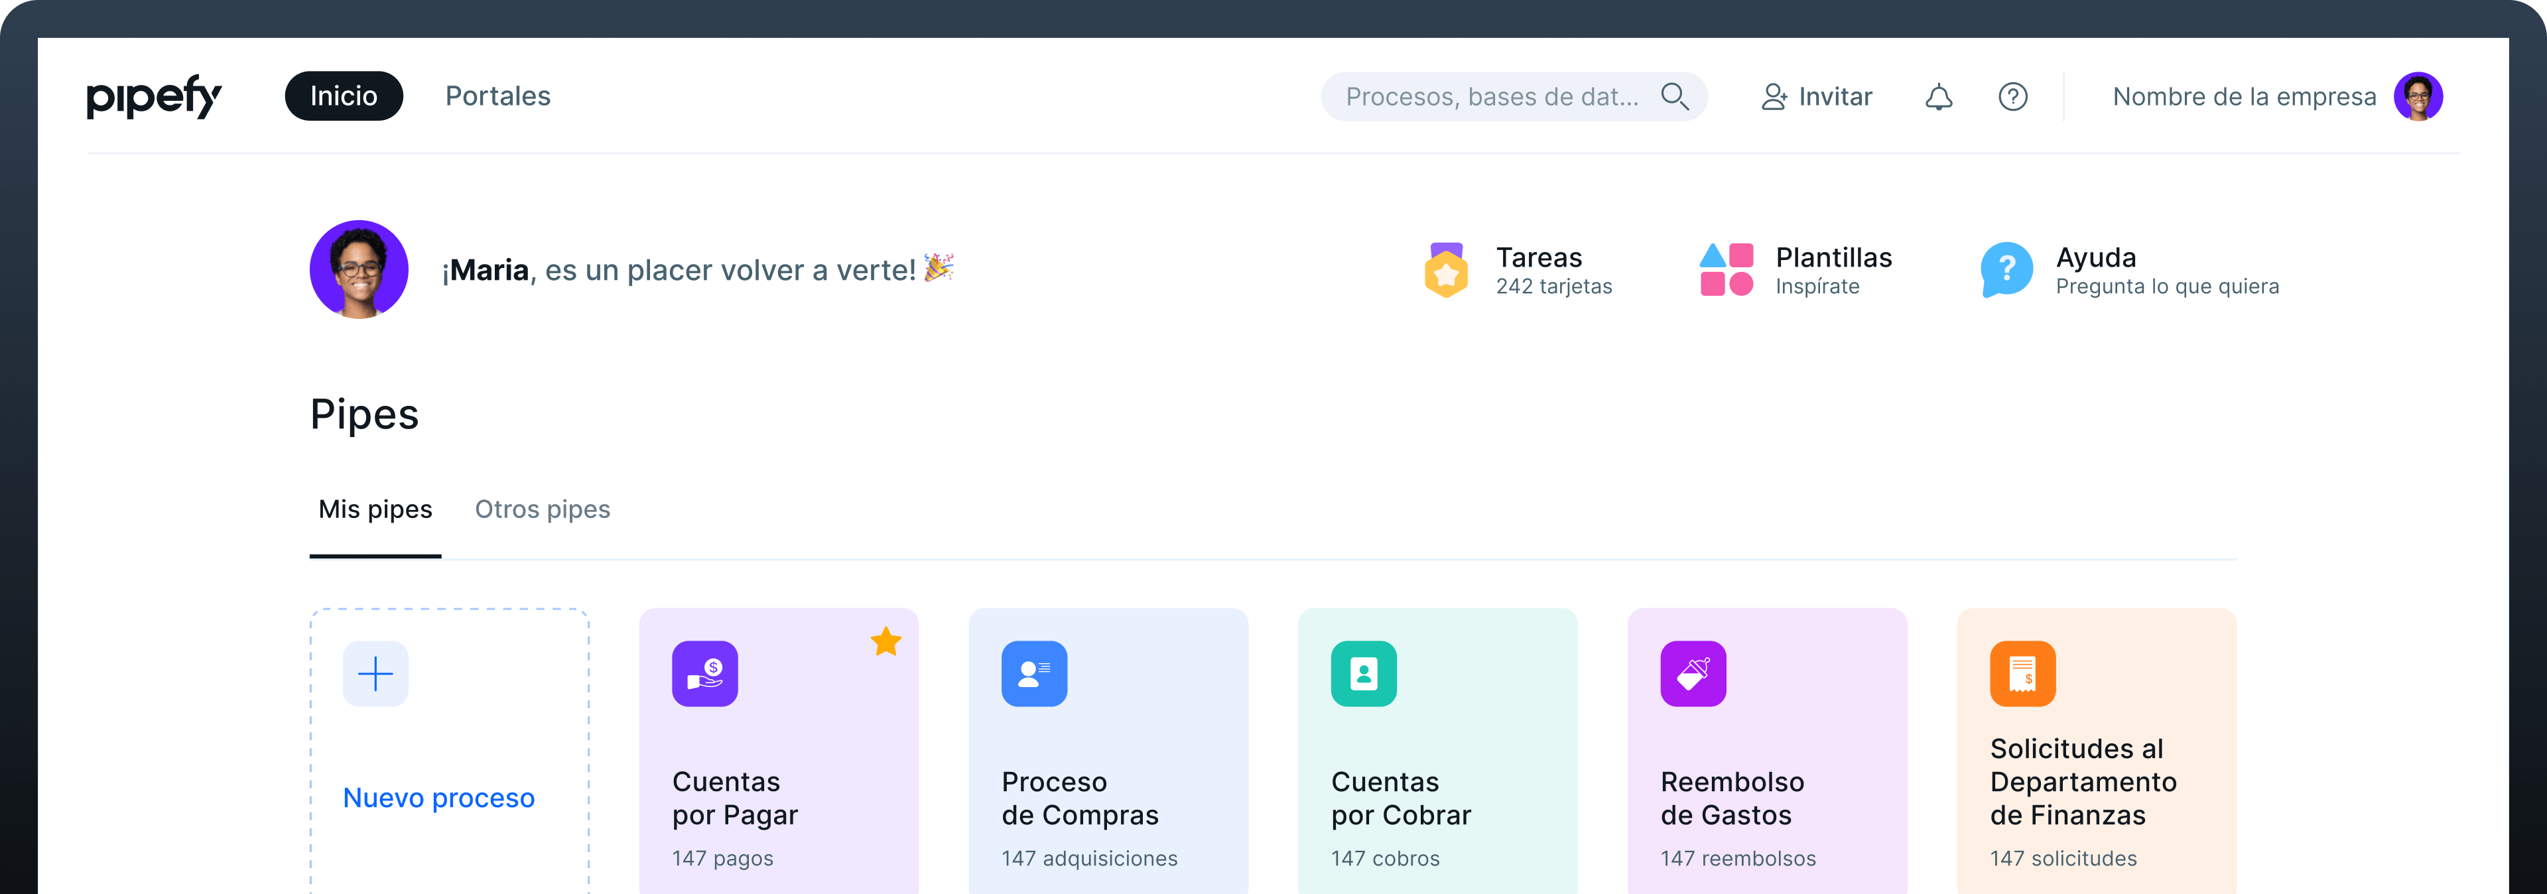Switch to the Otros pipes tab
This screenshot has height=894, width=2547.
pos(542,509)
